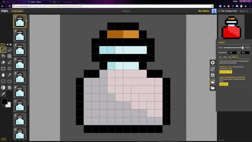Open the primary black color swatch
Screen dimensions: 252x142
click(4, 101)
